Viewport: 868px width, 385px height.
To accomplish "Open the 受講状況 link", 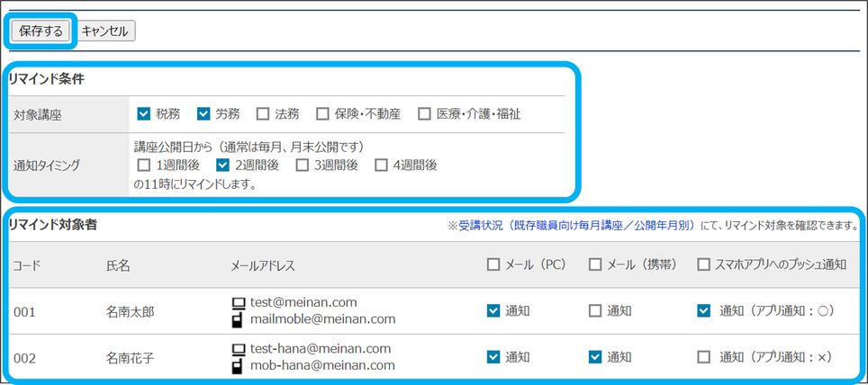I will (576, 225).
